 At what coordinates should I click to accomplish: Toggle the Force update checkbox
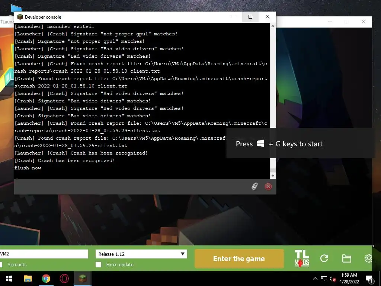click(x=98, y=265)
